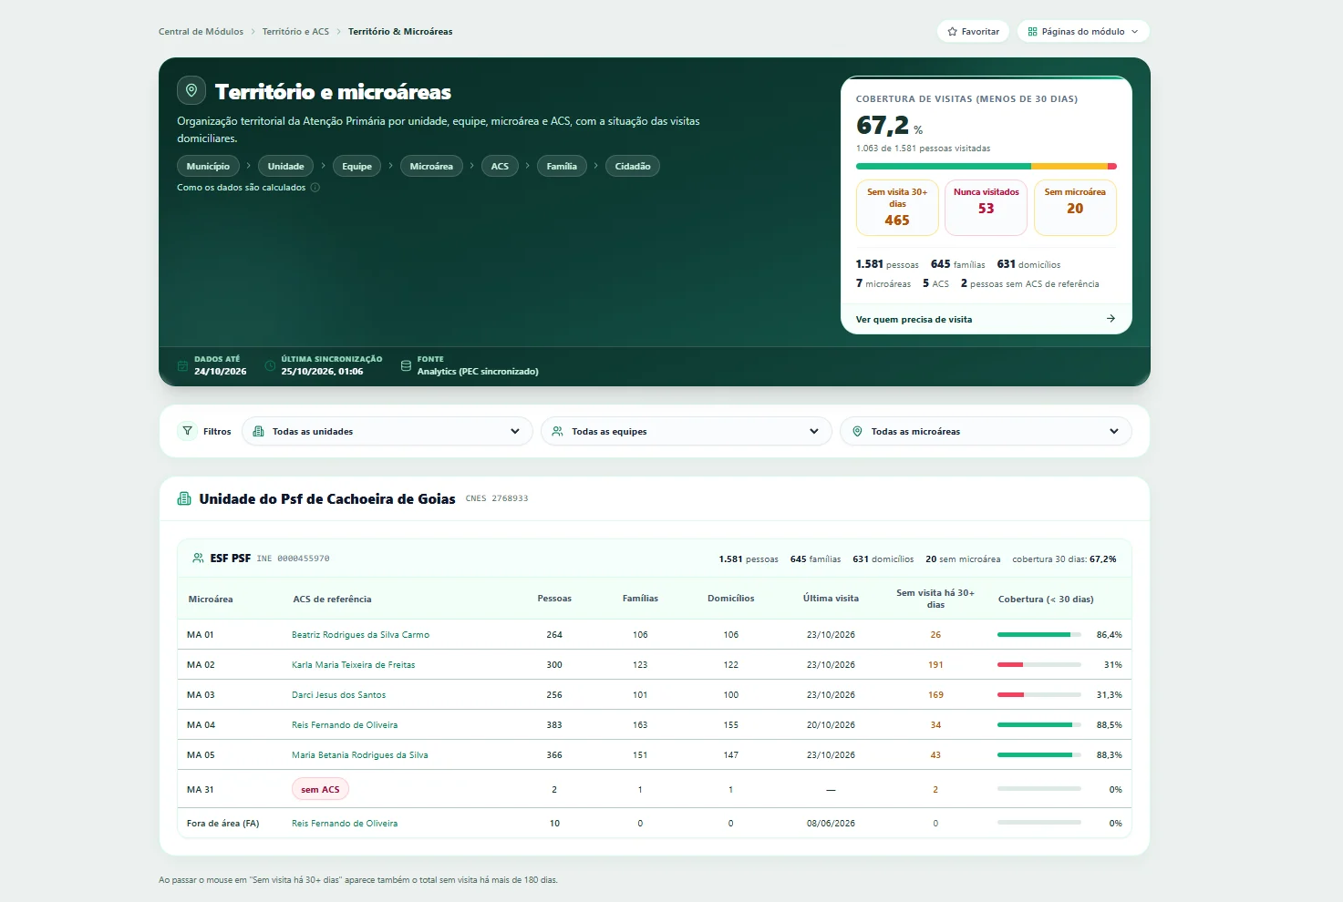
Task: Click the CNES 2768933 label
Action: (497, 498)
